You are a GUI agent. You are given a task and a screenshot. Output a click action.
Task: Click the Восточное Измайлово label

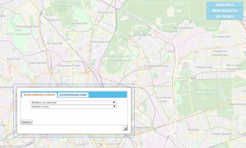tap(234, 67)
